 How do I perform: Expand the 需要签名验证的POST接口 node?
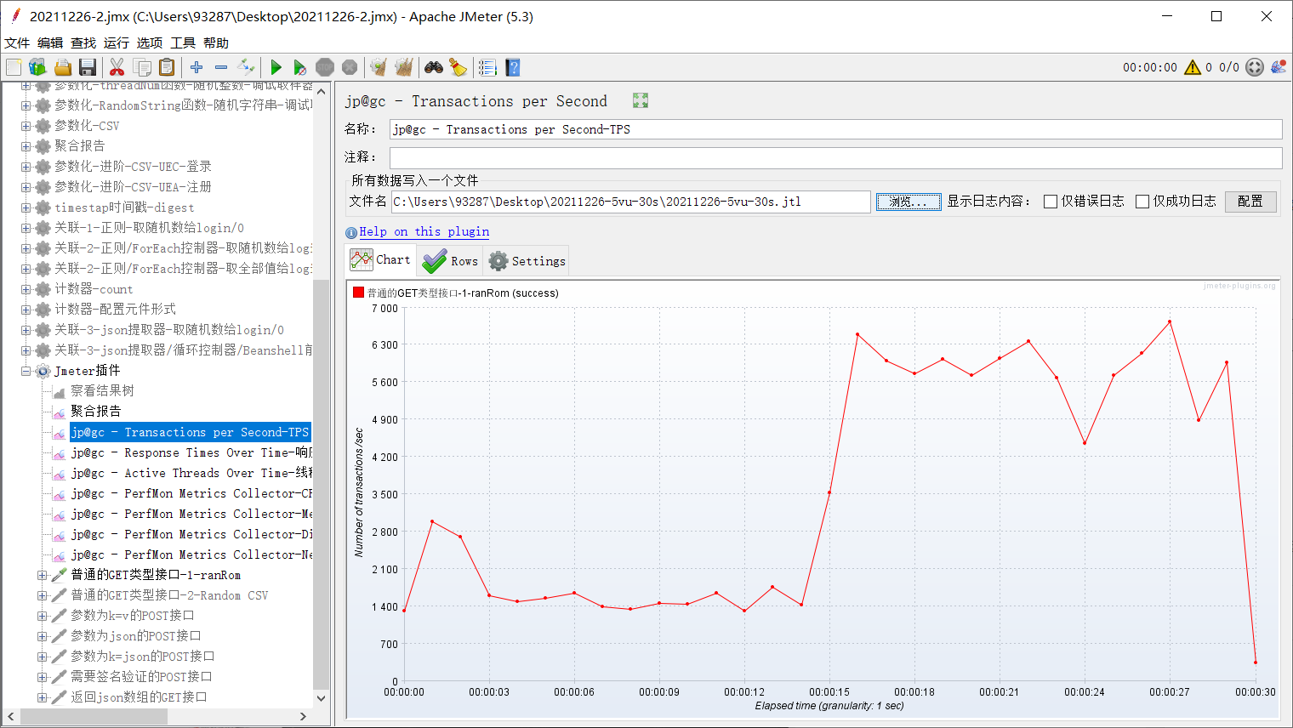pyautogui.click(x=42, y=677)
